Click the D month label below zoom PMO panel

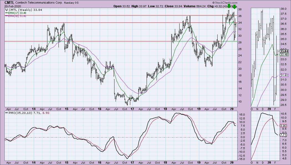(x=263, y=163)
